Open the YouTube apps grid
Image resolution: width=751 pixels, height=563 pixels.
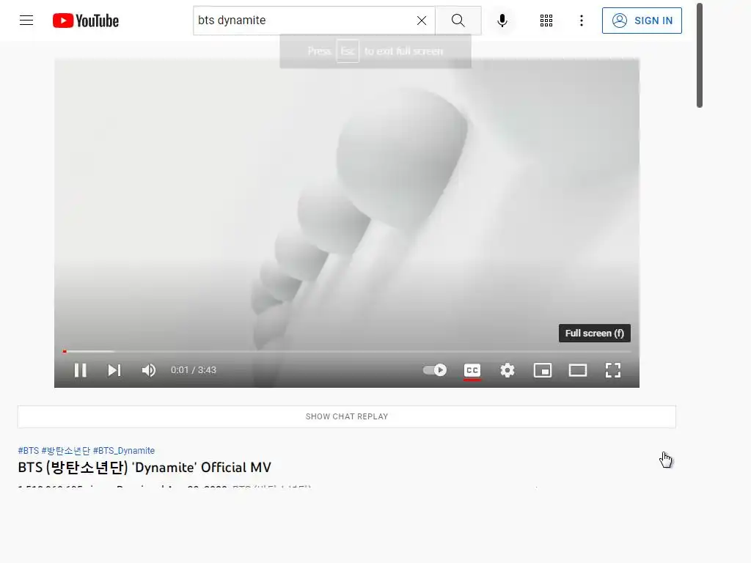tap(546, 21)
